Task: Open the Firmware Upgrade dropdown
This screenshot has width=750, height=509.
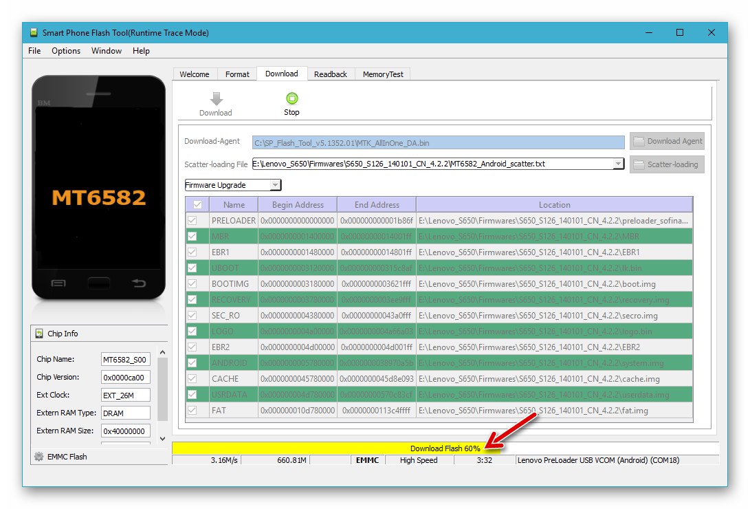Action: click(232, 184)
